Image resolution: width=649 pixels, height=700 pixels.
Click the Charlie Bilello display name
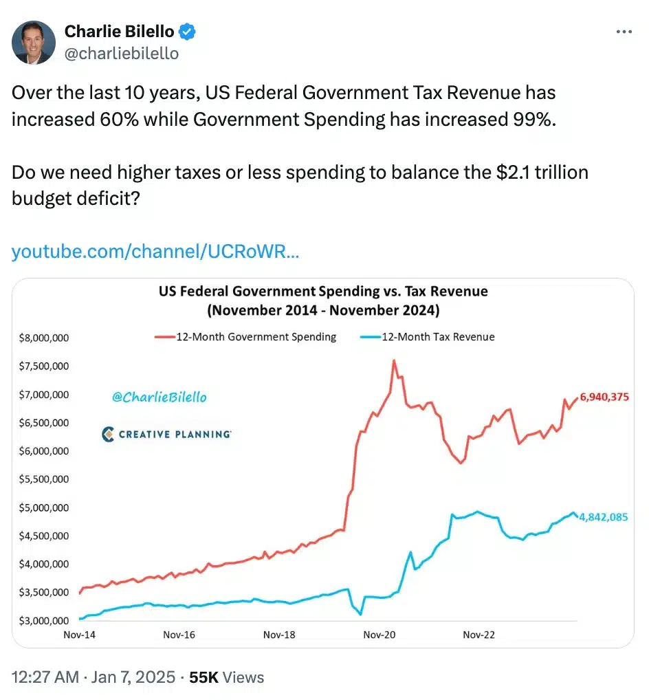120,31
